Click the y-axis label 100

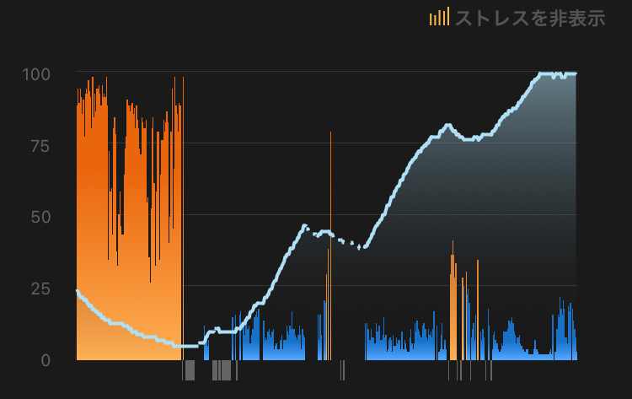[36, 74]
